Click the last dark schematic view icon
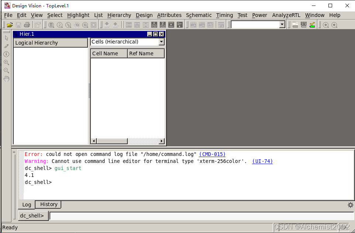Image resolution: width=355 pixels, height=233 pixels. pyautogui.click(x=180, y=25)
